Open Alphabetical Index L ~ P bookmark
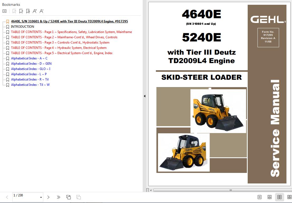This screenshot has height=203, width=292. tap(29, 74)
